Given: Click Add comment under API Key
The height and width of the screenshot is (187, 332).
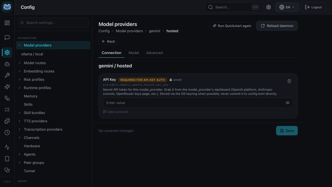Looking at the screenshot, I should (116, 112).
